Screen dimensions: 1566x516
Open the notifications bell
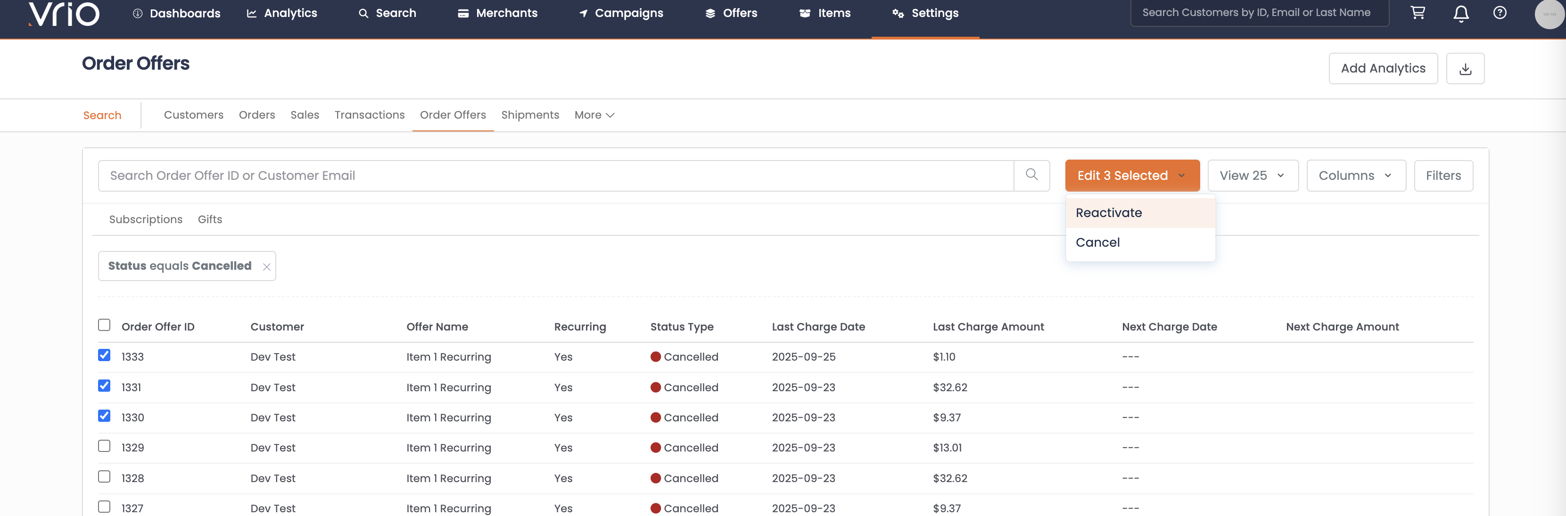(x=1461, y=13)
